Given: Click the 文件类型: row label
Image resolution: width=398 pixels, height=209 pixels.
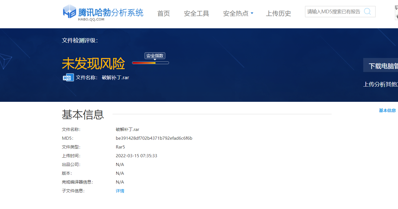Looking at the screenshot, I should (x=71, y=147).
